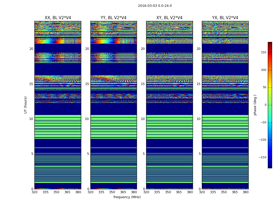Click the figure title dated 2016-03-03
276x210 pixels.
155,6
